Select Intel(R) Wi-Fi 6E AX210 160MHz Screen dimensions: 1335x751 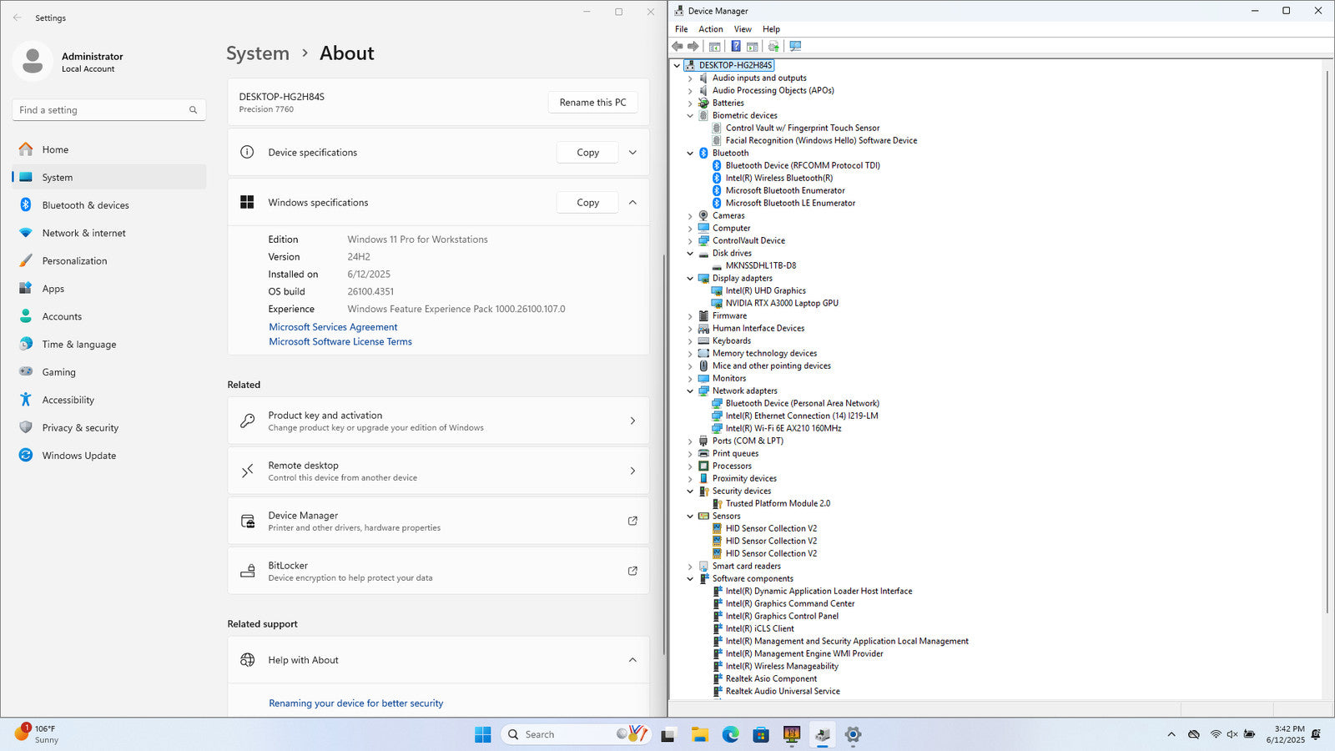coord(783,429)
